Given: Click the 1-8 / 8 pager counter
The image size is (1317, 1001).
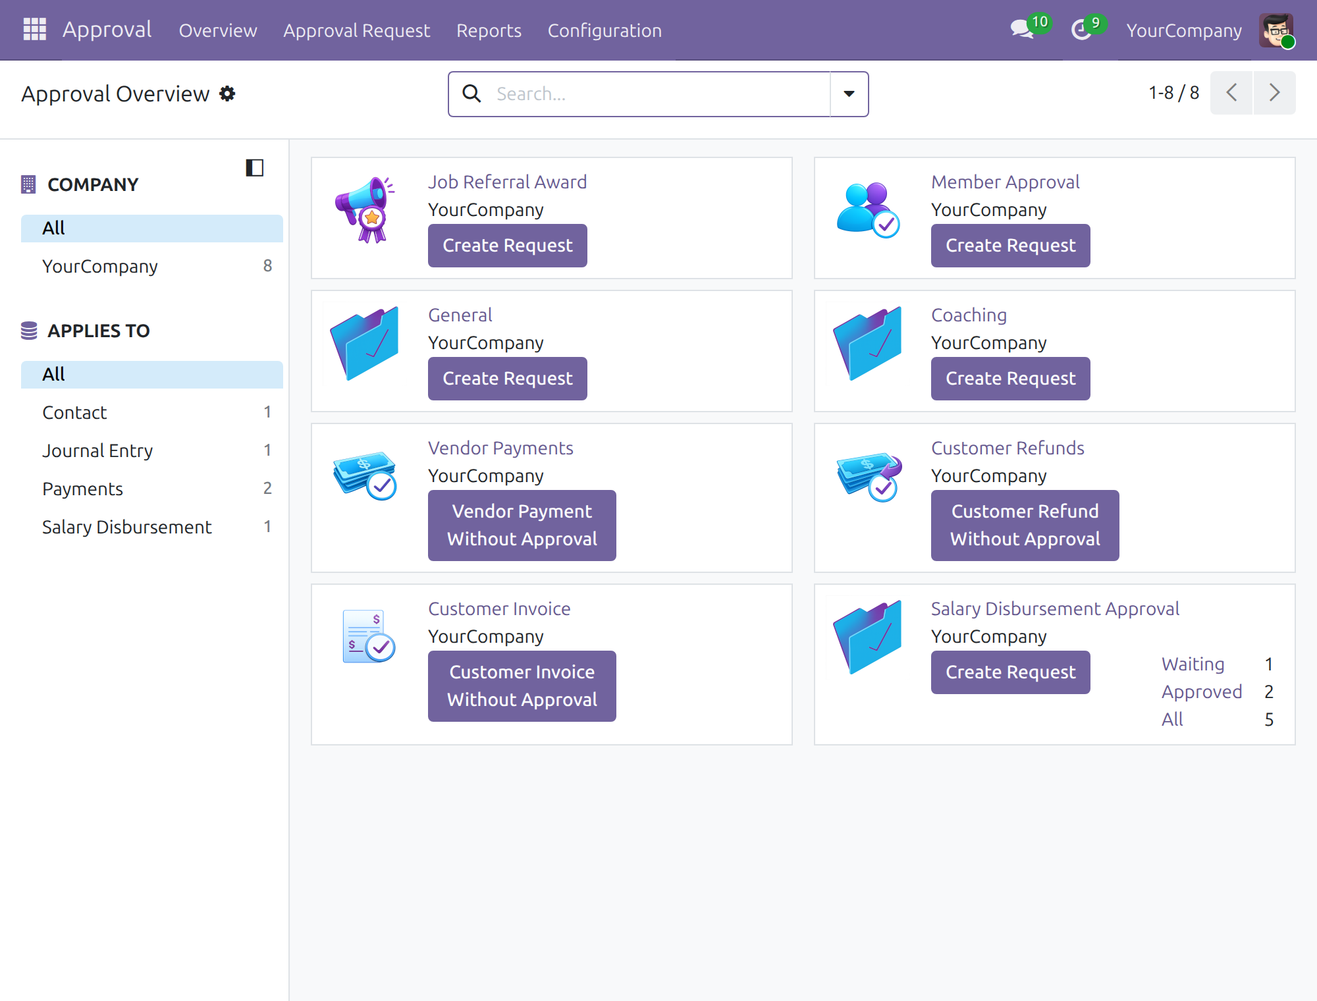Looking at the screenshot, I should 1173,93.
